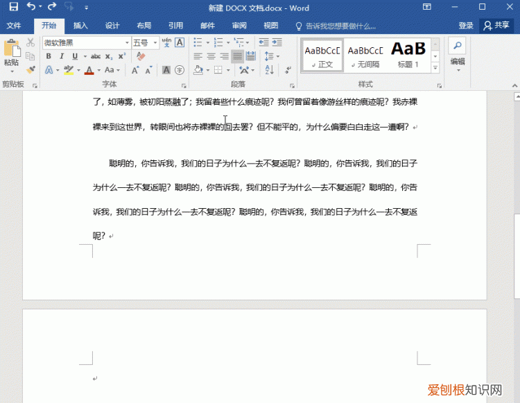Click the ribbon display options icon
Image resolution: width=520 pixels, height=403 pixels.
pos(427,7)
